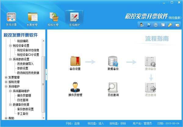Open 手工备份 in the tree
This screenshot has width=183, height=127.
[23, 114]
